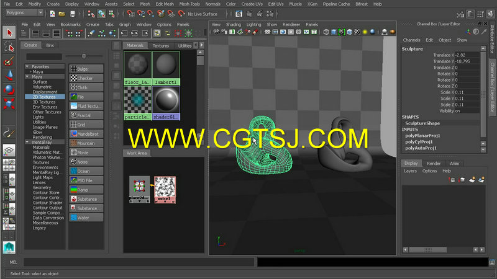Select the noise1 node in Work Area
This screenshot has height=279, width=497.
click(165, 190)
